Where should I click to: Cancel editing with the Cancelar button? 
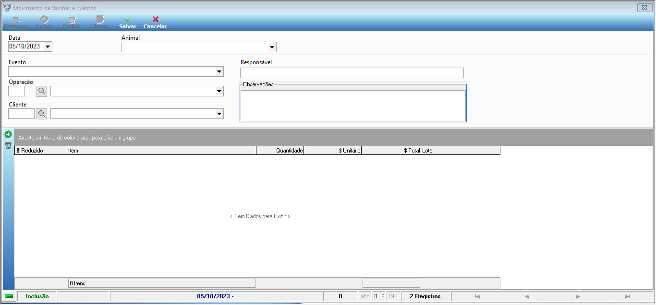pyautogui.click(x=155, y=23)
